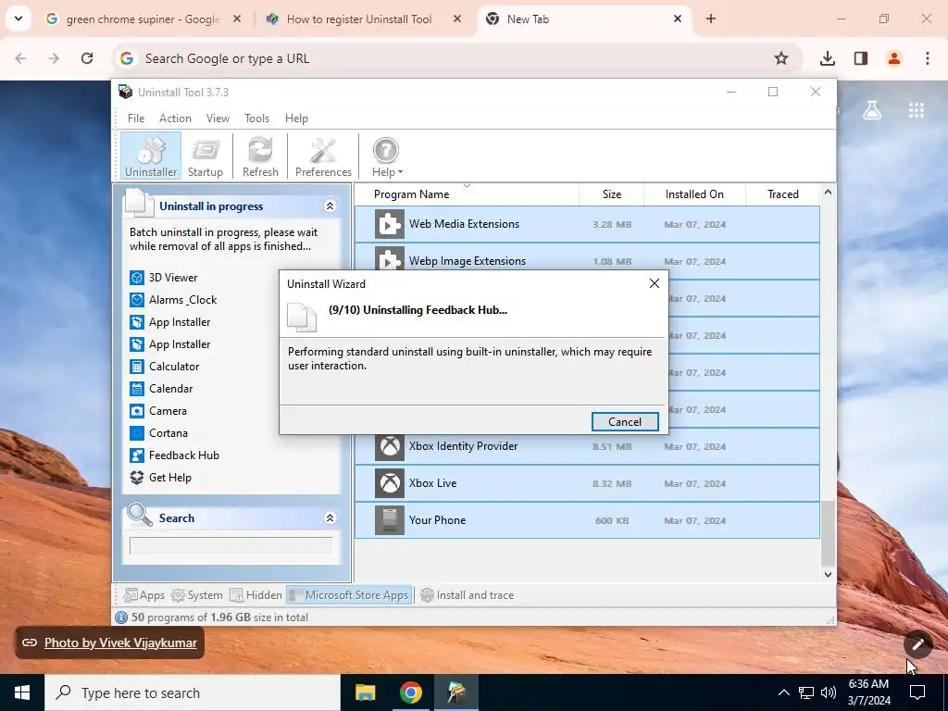The height and width of the screenshot is (711, 948).
Task: Click the Webp Image Extensions icon
Action: tap(390, 259)
